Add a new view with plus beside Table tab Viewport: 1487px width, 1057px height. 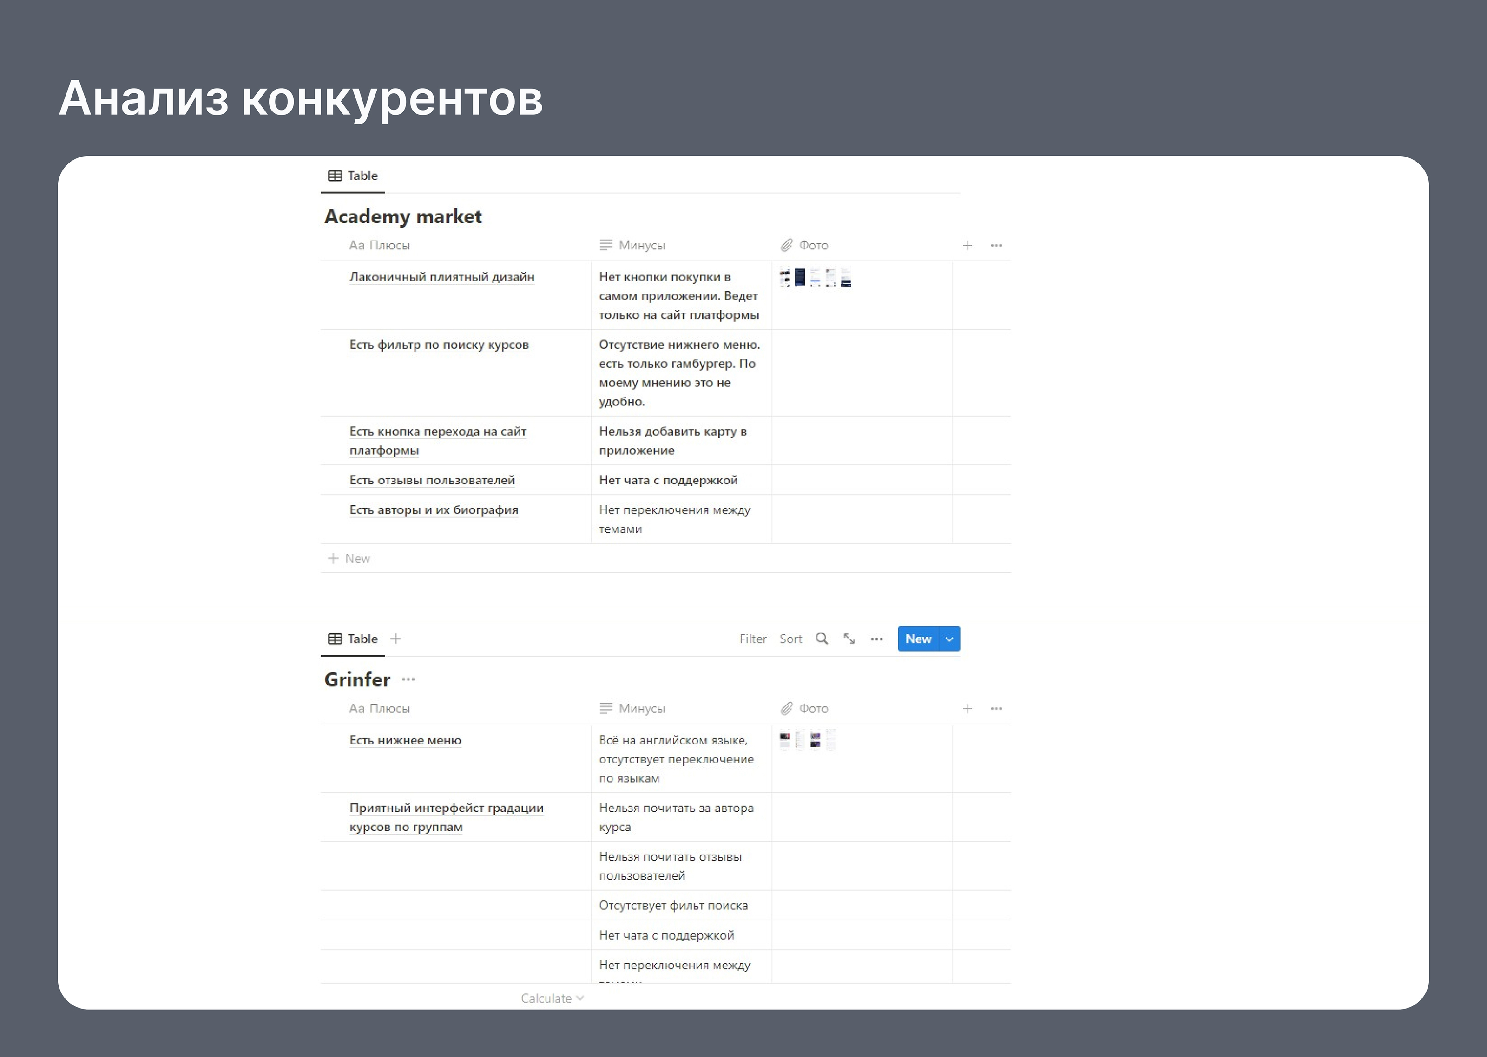(x=395, y=639)
